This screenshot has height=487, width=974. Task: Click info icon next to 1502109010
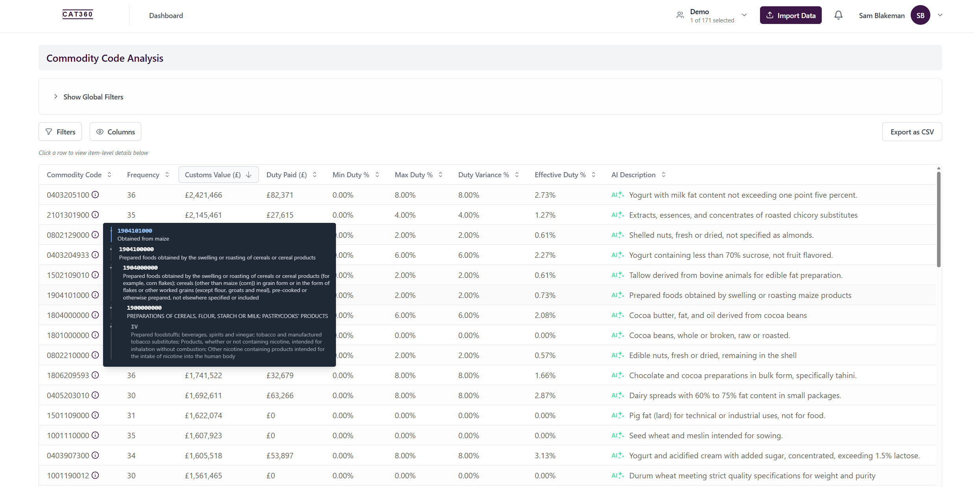[x=95, y=275]
